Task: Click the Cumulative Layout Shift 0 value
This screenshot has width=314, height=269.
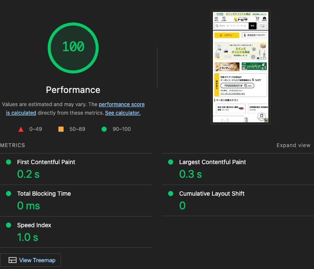Action: pyautogui.click(x=182, y=205)
